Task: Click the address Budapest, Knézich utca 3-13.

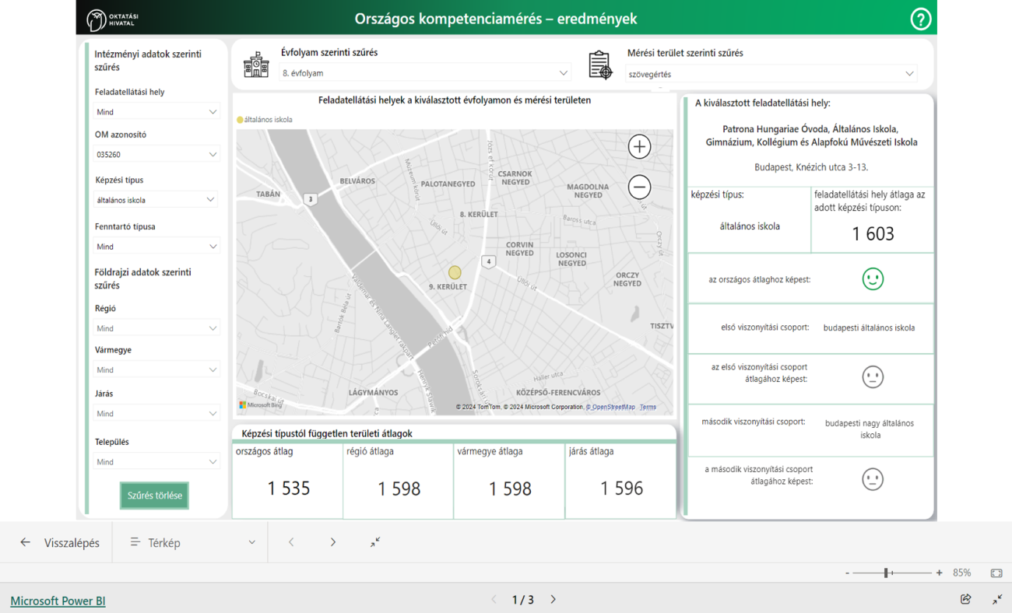Action: coord(811,167)
